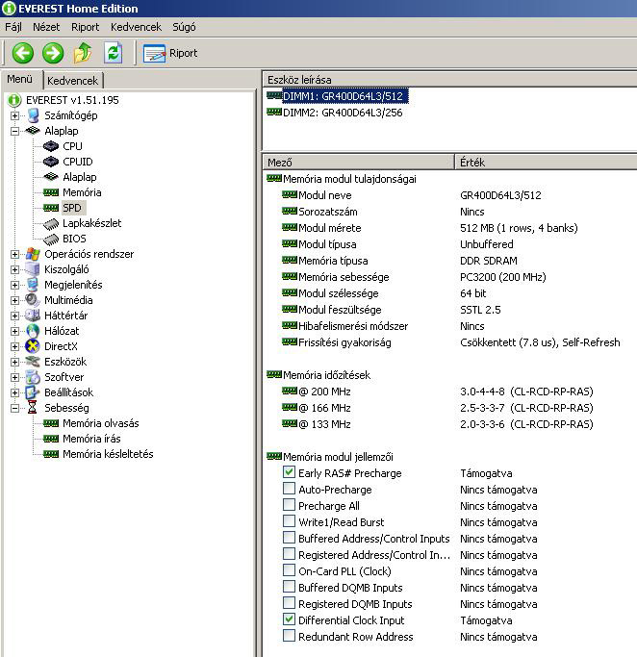This screenshot has width=637, height=657.
Task: Select the Memória sebessége row
Action: [x=449, y=277]
